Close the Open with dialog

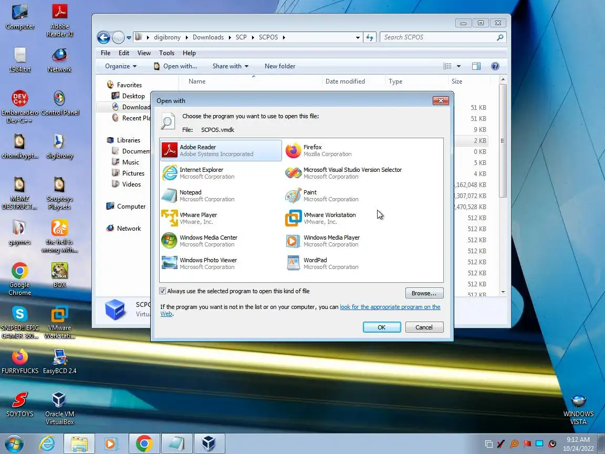(x=441, y=101)
